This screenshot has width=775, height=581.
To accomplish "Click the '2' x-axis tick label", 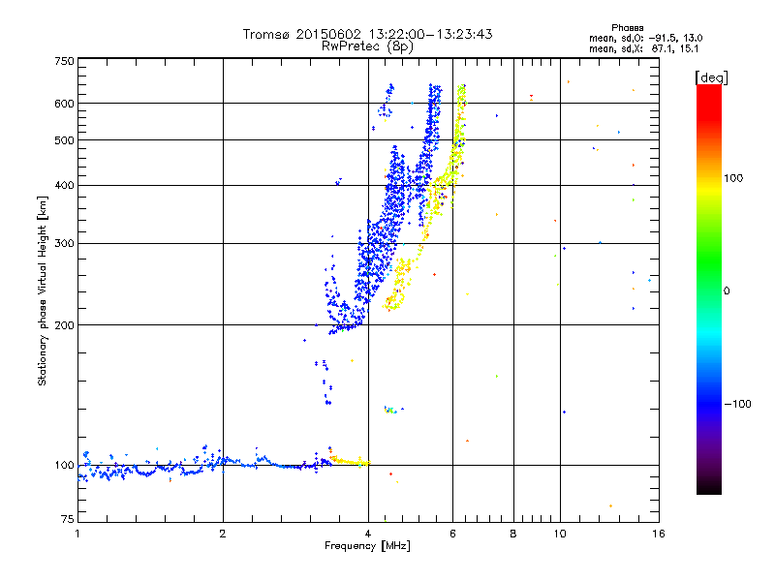I will pos(223,534).
